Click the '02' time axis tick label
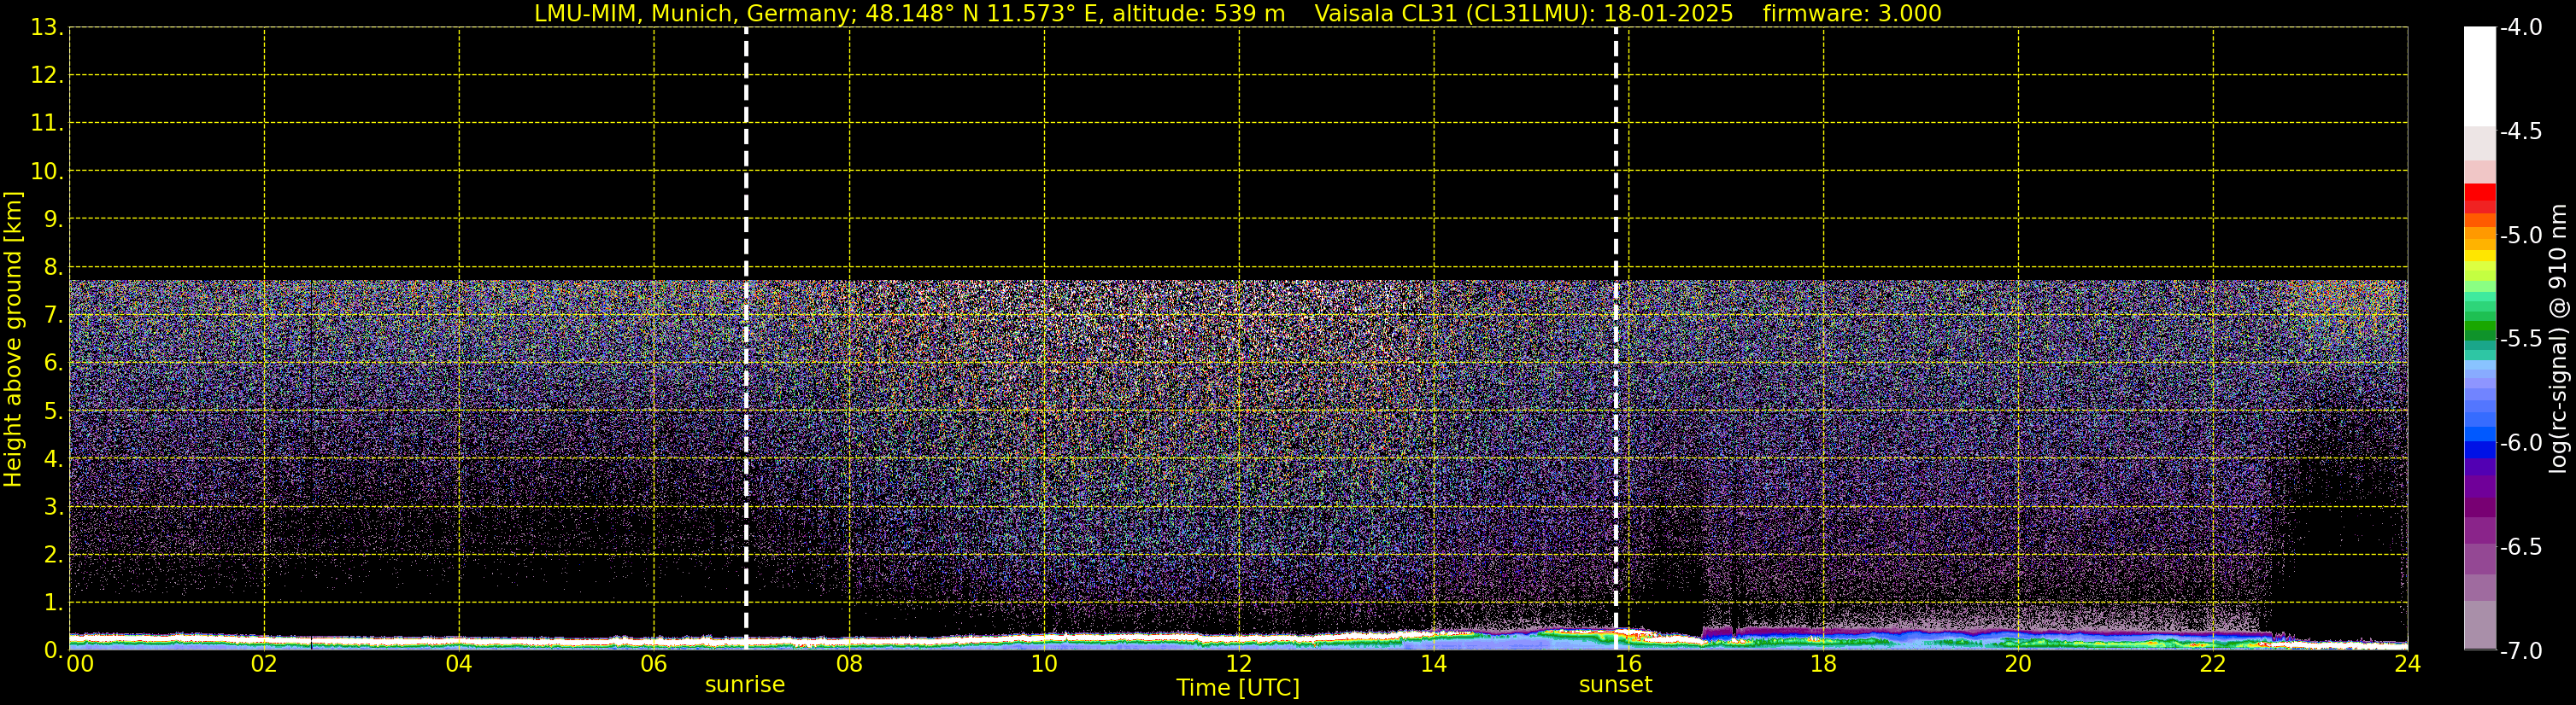 click(x=264, y=664)
